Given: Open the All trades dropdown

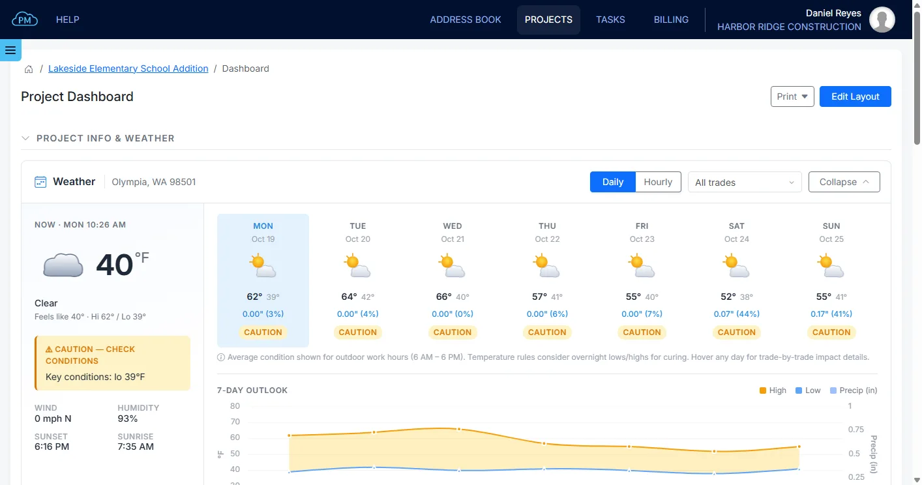Looking at the screenshot, I should (x=745, y=183).
